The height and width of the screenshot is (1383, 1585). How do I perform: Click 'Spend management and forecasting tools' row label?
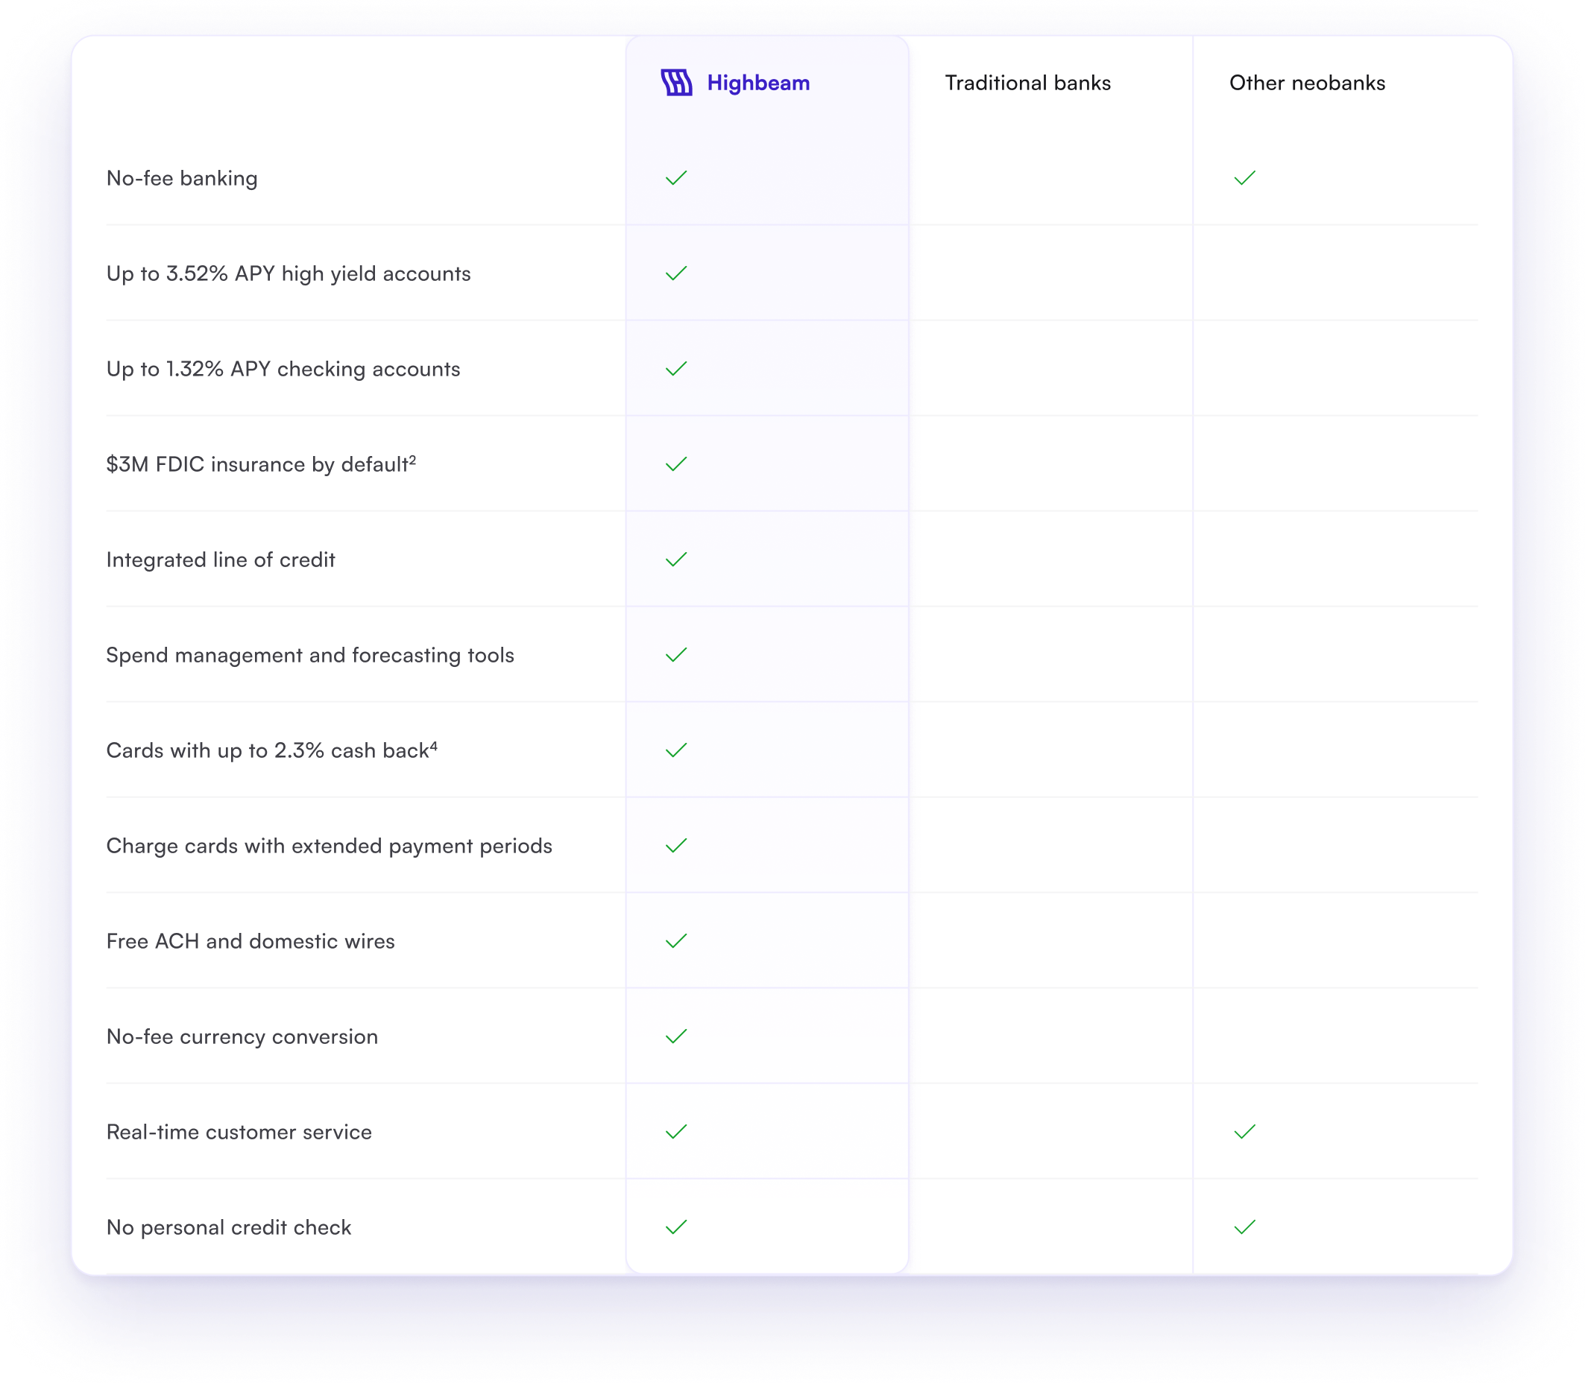click(310, 655)
